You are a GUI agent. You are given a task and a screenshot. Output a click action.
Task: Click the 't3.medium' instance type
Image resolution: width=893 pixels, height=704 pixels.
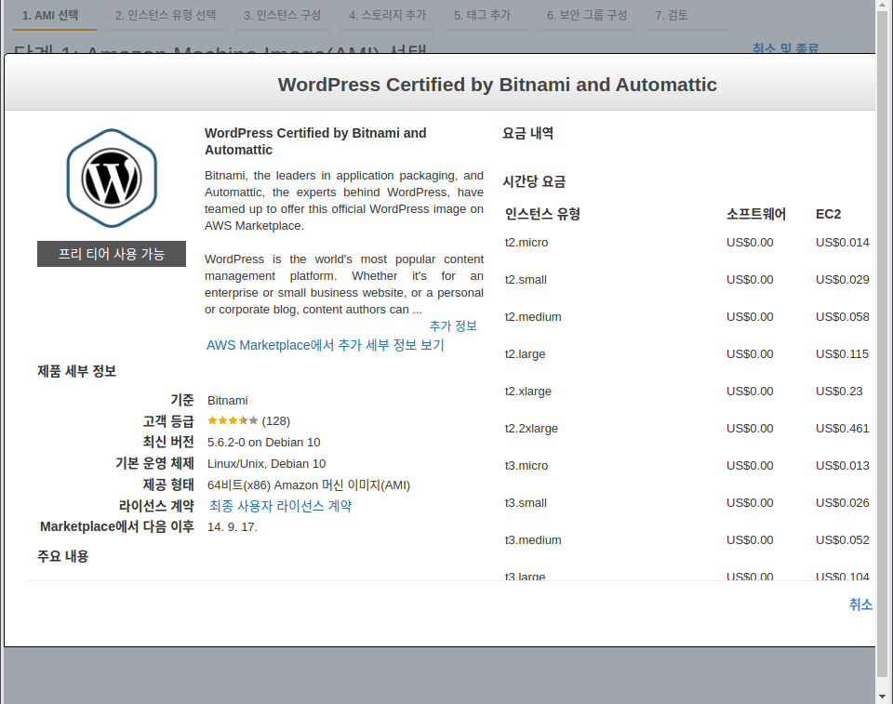pos(533,540)
